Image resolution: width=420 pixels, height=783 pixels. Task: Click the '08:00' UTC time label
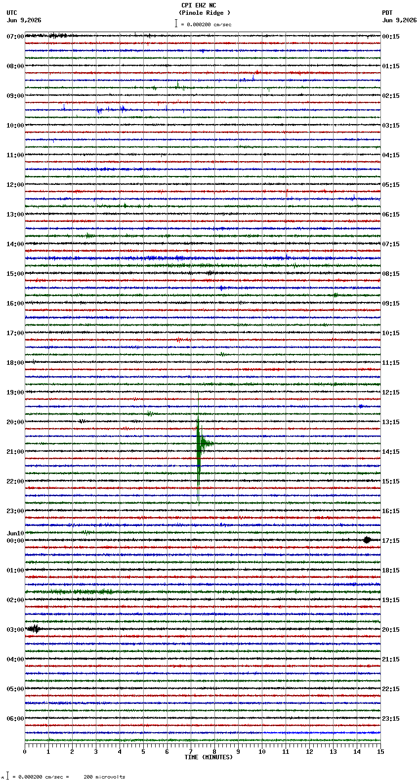point(15,66)
